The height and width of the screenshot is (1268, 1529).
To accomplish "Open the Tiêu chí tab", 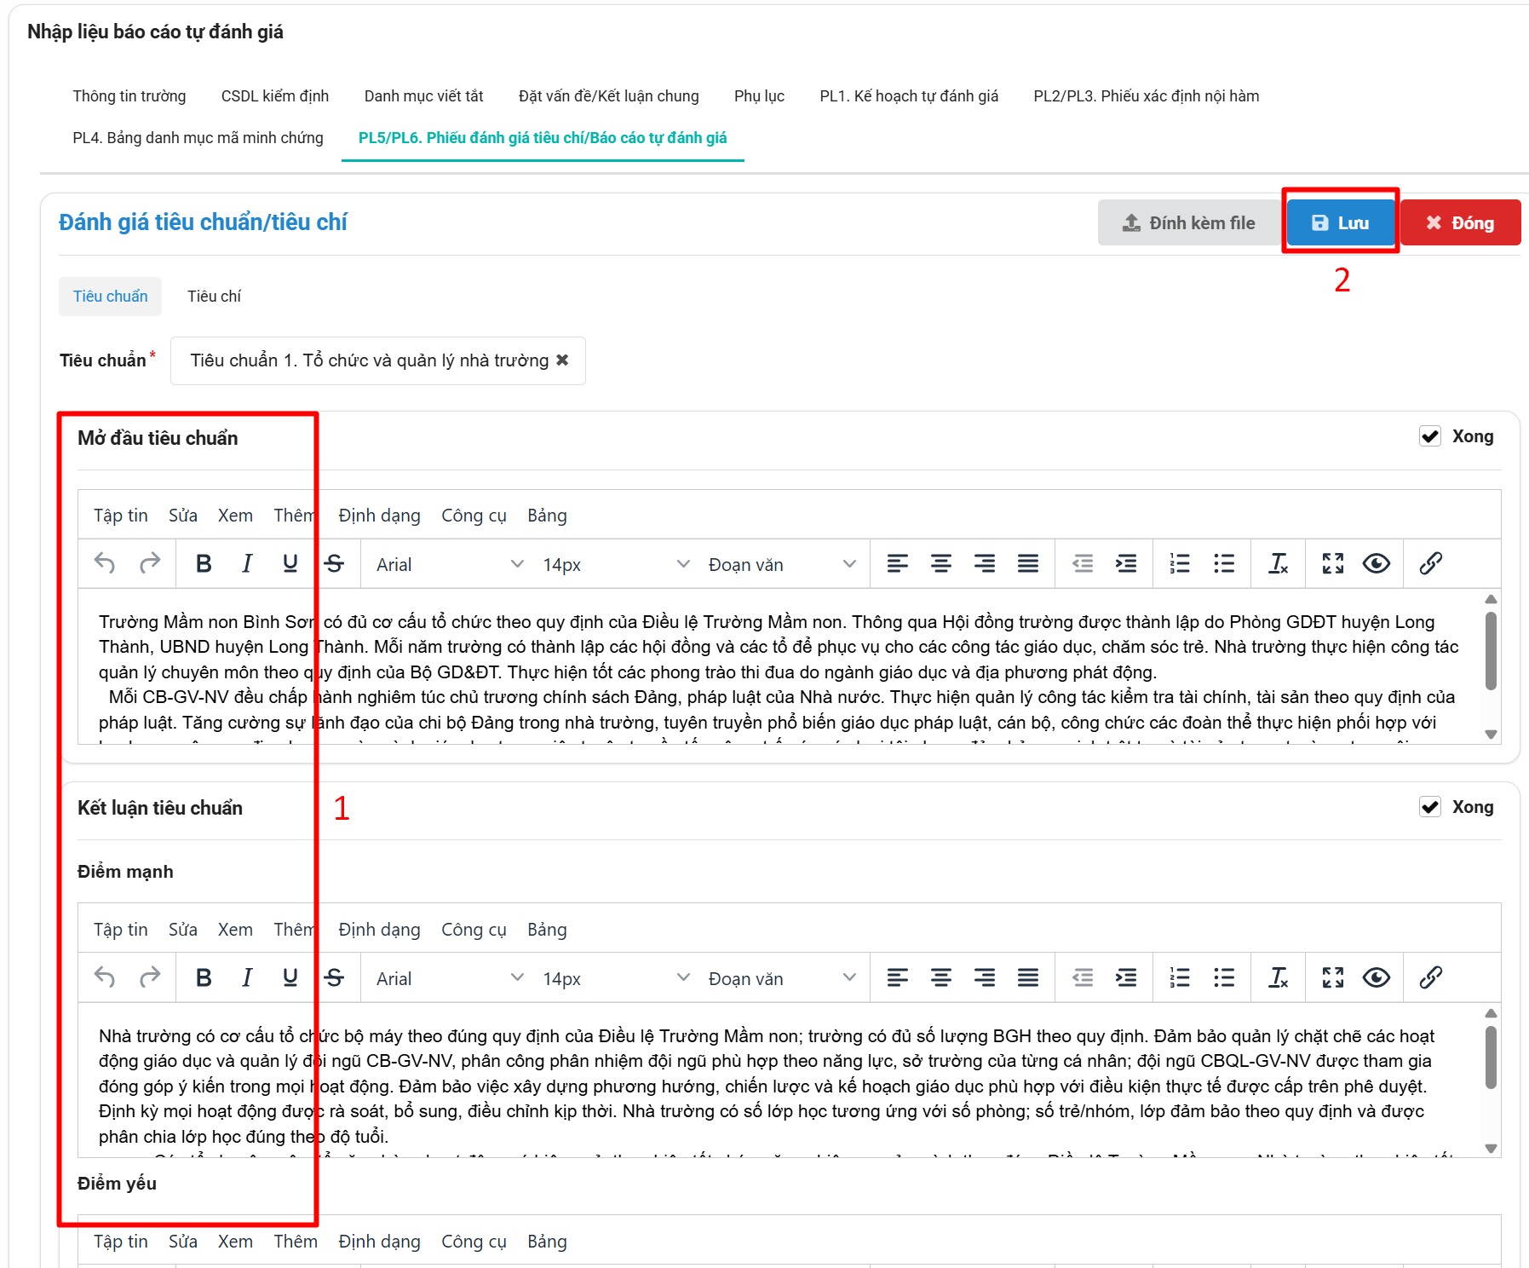I will tap(214, 297).
